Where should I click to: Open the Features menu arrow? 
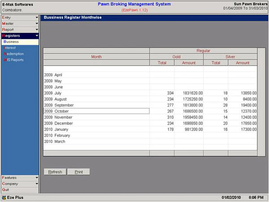coord(37,178)
